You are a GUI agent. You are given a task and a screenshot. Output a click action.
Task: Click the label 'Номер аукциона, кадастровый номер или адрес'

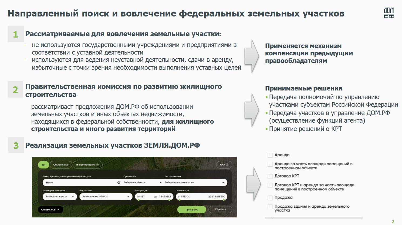(x=67, y=176)
